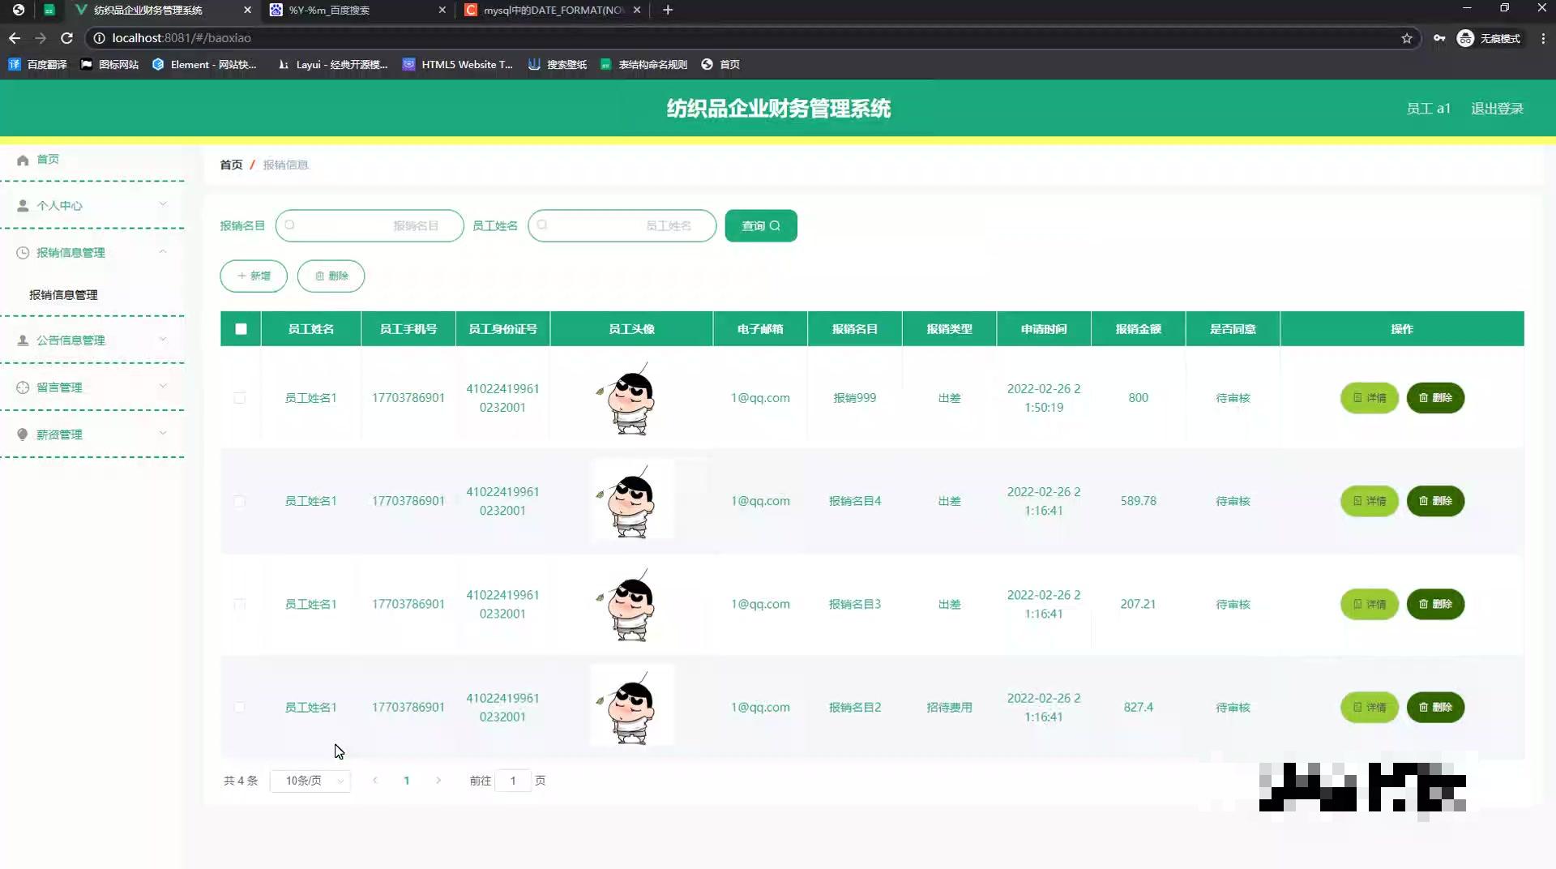Open Layui 经典开源 bookmark
The height and width of the screenshot is (869, 1556).
pyautogui.click(x=332, y=64)
